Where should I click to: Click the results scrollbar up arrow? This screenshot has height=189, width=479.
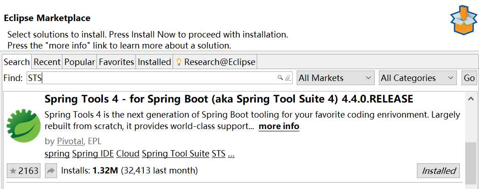point(471,99)
